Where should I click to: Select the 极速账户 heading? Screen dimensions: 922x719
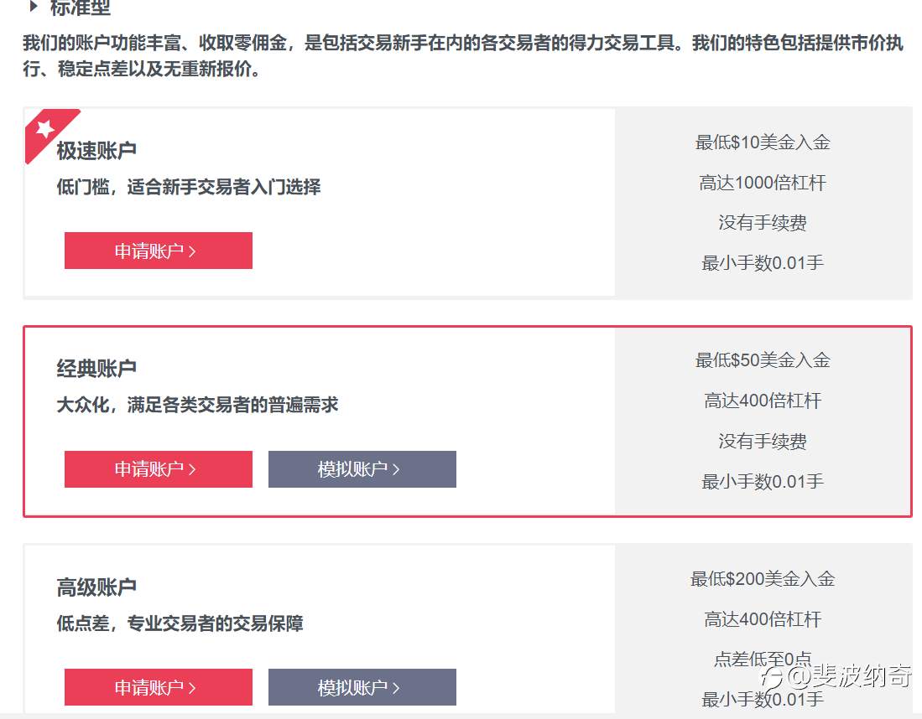pos(96,151)
